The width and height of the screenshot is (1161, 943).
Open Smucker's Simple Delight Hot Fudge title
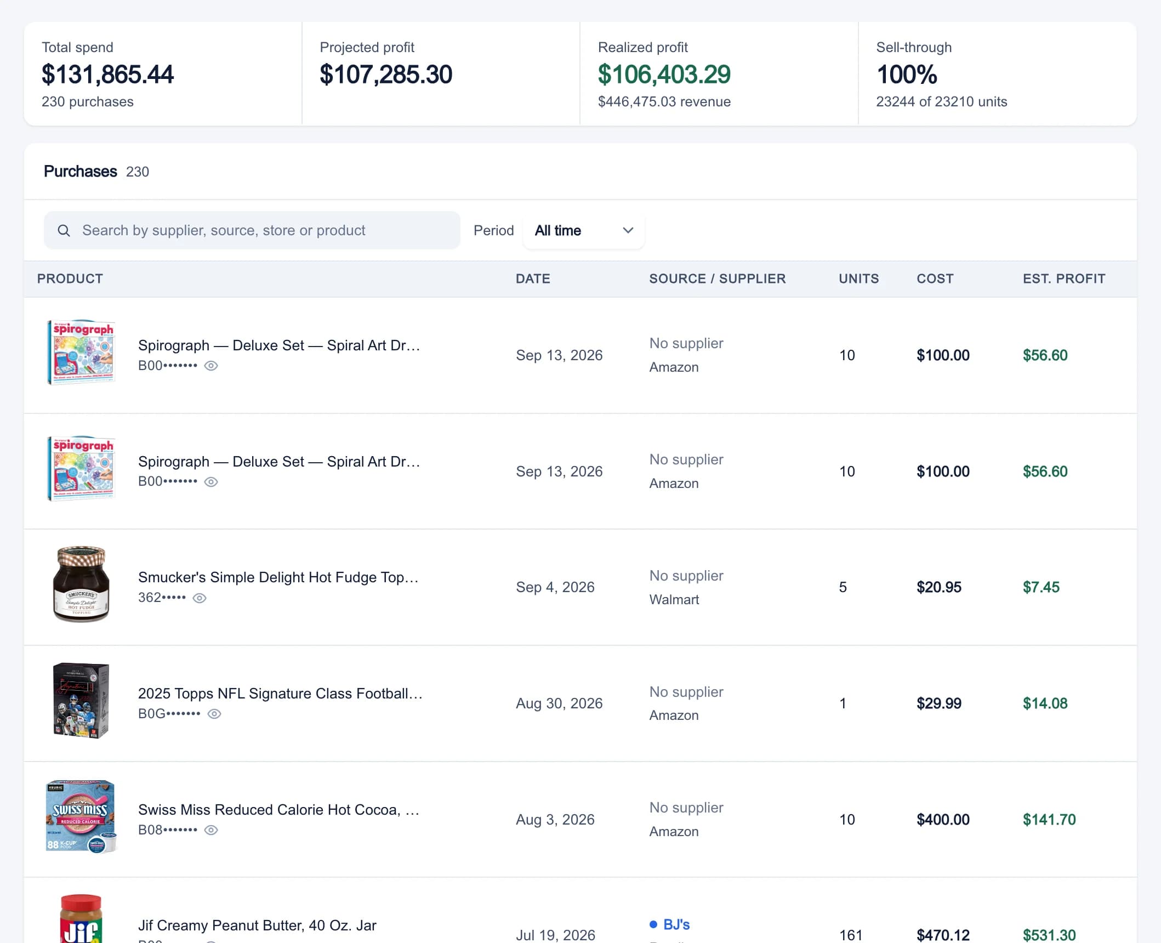click(x=278, y=577)
